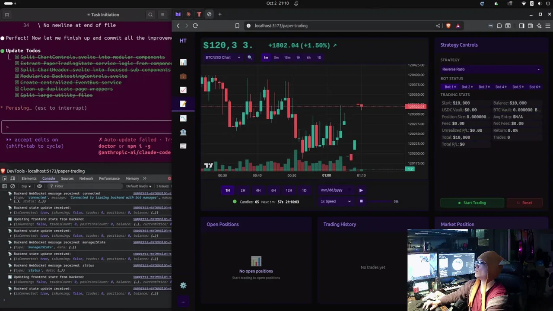Bookmark the paper-trading page

click(x=237, y=25)
